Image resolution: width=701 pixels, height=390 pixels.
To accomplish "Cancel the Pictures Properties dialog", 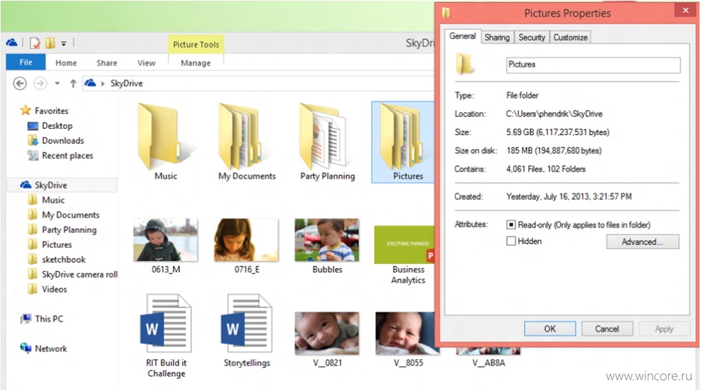I will pos(607,329).
